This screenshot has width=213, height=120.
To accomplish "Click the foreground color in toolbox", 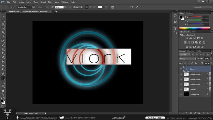I will [x=2, y=101].
